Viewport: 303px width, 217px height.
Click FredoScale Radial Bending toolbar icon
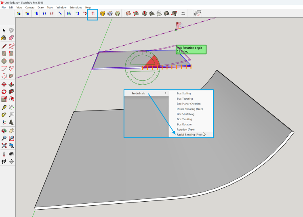[x=93, y=13]
